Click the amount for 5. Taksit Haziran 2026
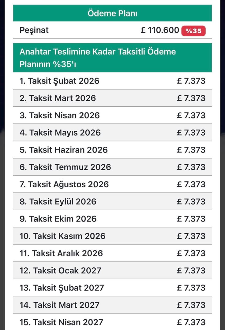225x330 pixels. pyautogui.click(x=191, y=150)
